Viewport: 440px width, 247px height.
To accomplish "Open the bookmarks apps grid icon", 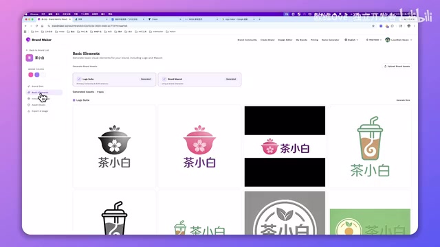I will 25,32.
